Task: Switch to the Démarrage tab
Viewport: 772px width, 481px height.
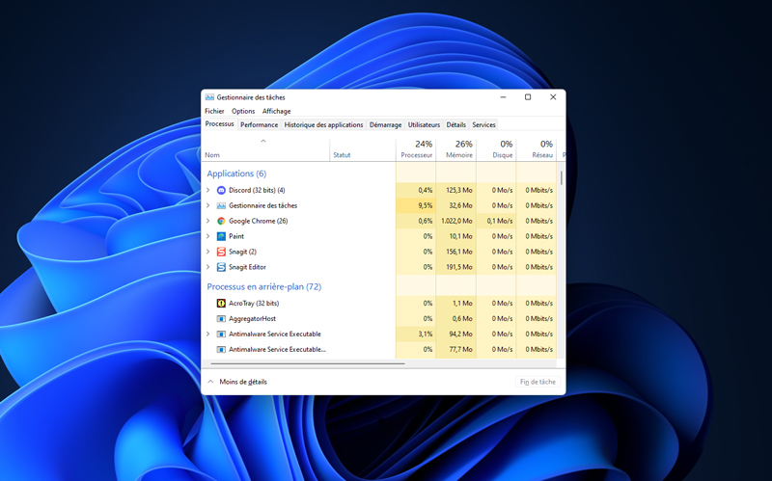Action: click(x=385, y=125)
